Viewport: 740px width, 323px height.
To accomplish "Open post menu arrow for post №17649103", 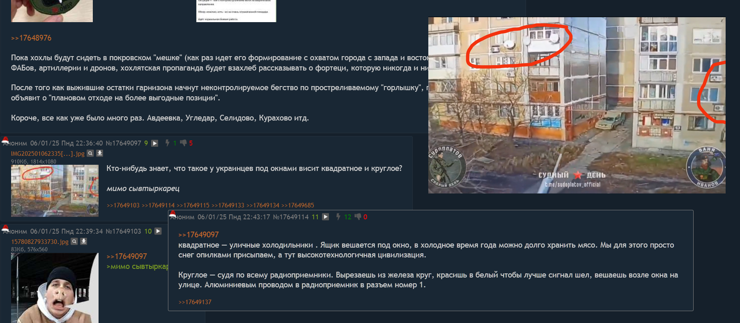I will pos(158,231).
